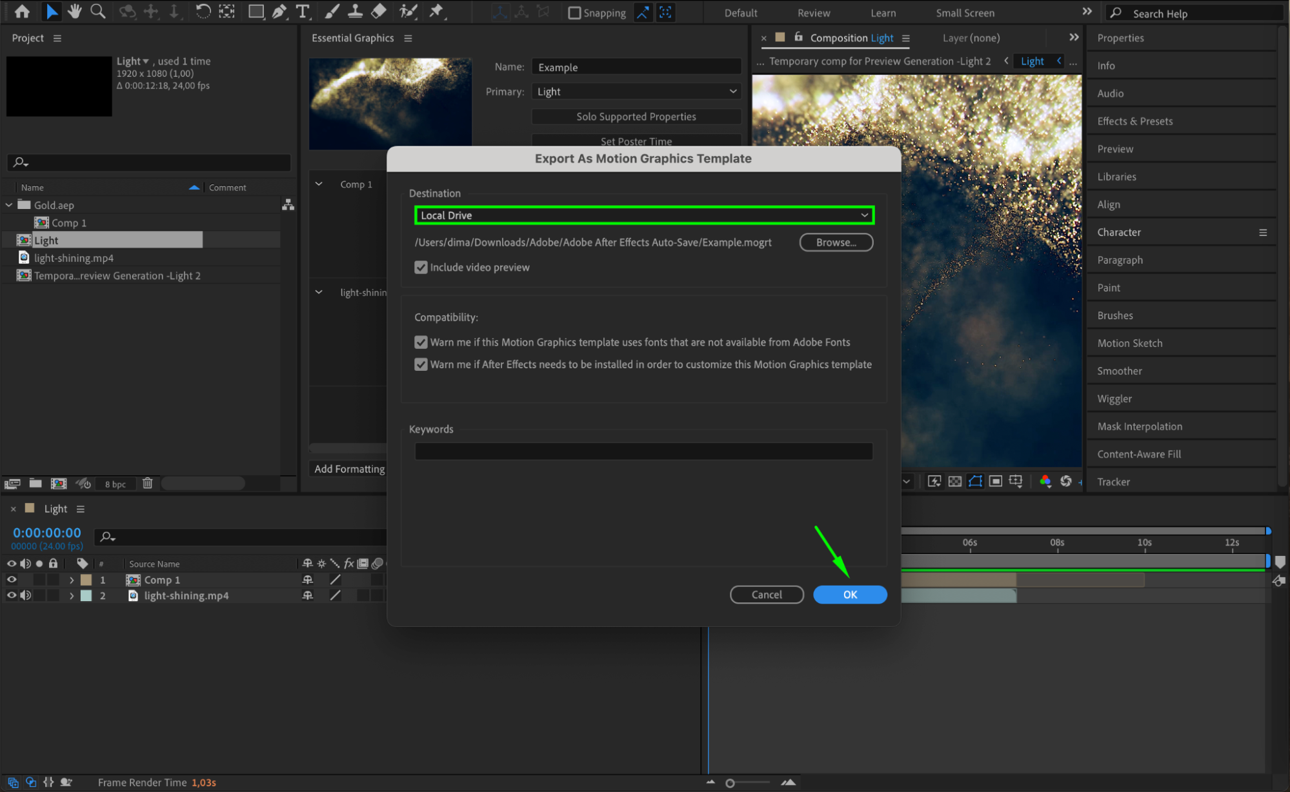Click the Home icon in toolbar
This screenshot has width=1290, height=792.
22,12
